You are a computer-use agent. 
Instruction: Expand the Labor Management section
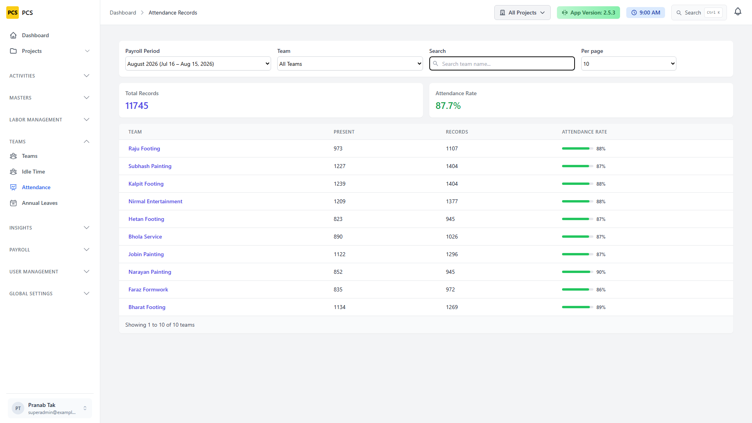pyautogui.click(x=50, y=119)
